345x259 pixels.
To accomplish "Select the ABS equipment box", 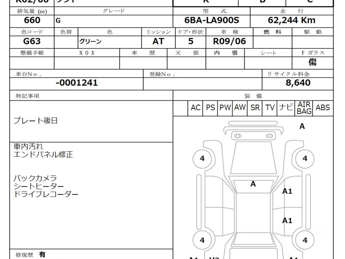I will 323,108.
